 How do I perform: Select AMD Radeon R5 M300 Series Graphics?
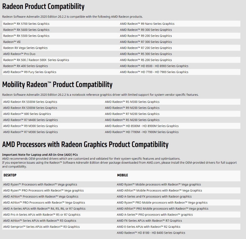click(x=132, y=102)
